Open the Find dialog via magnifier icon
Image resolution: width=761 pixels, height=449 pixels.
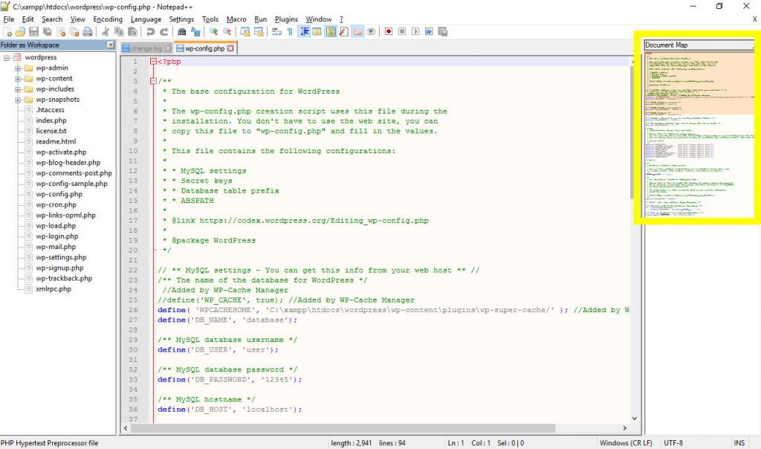point(181,31)
